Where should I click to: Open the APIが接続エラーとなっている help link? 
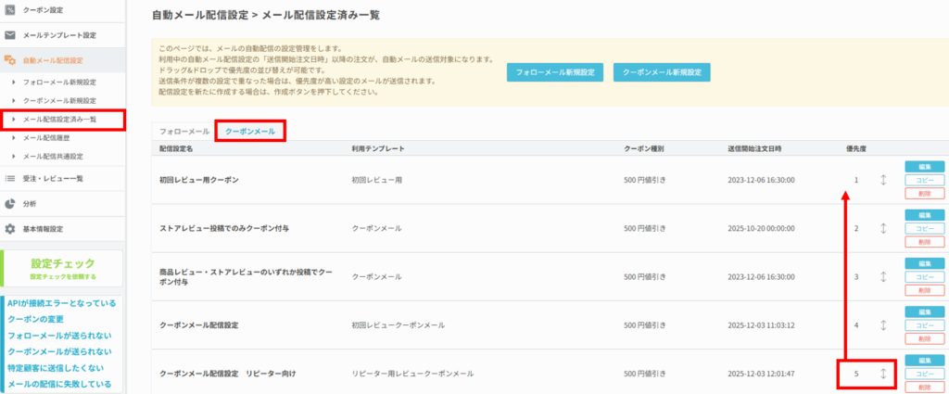61,303
